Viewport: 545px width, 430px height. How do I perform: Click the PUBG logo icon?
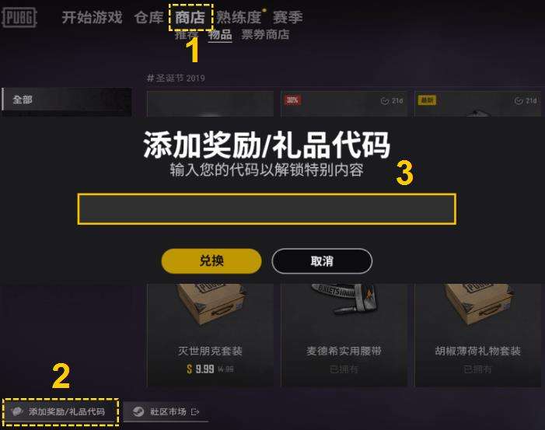tap(19, 17)
